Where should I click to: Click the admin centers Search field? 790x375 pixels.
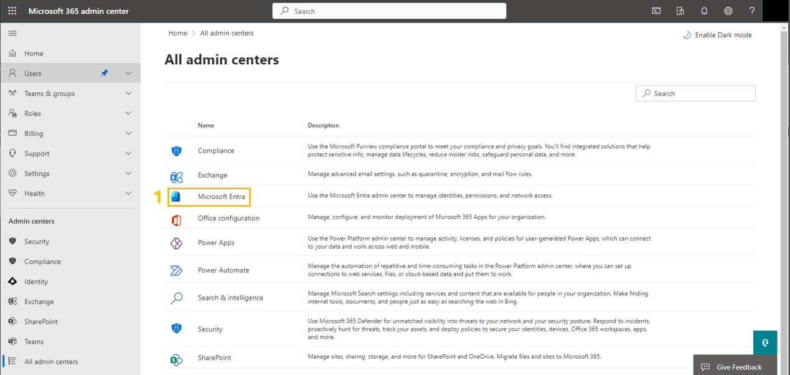[695, 93]
